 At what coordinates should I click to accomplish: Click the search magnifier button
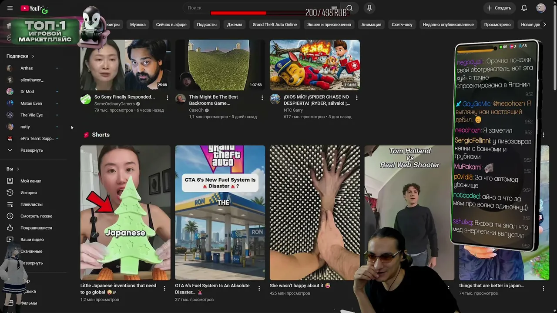click(x=349, y=8)
